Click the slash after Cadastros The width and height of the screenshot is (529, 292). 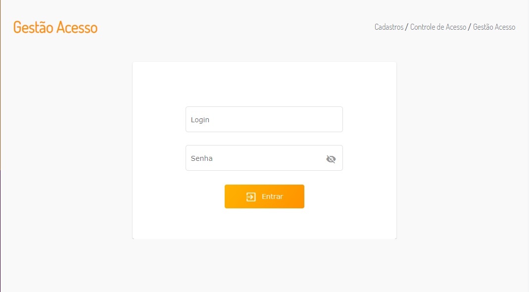[407, 27]
